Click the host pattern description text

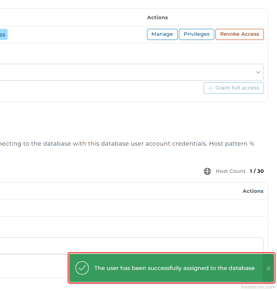tap(127, 144)
